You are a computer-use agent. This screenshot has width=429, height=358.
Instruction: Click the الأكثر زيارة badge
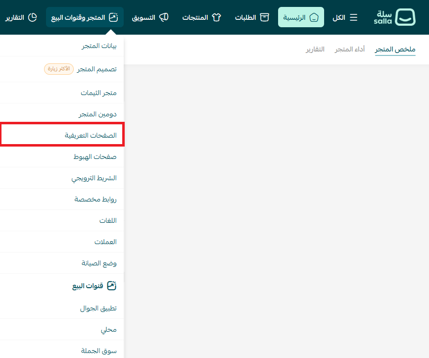59,69
